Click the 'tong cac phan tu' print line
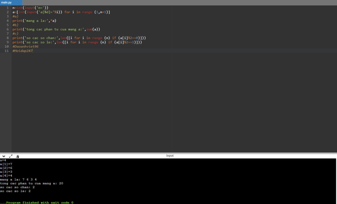Screen dimensions: 337x204 [56, 29]
